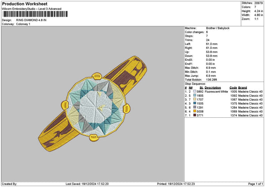Click the 'Stops:' label
Viewport: 265px width, 187px height.
coord(189,36)
